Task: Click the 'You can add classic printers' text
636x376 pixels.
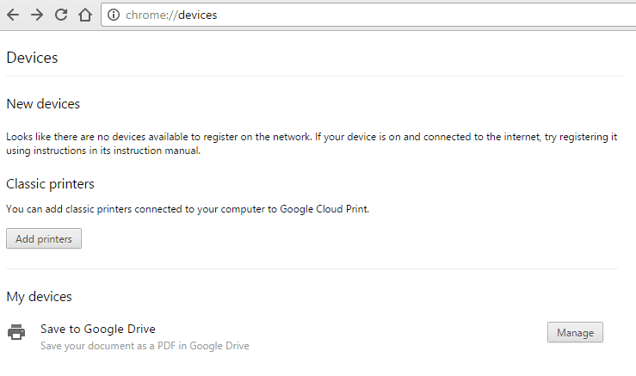Action: click(188, 209)
